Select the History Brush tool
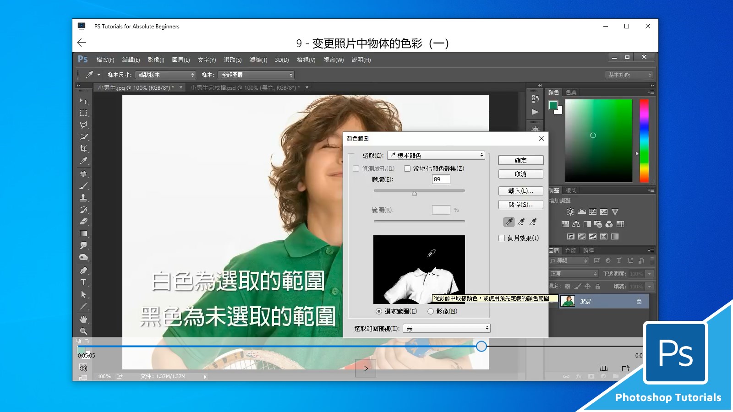Screen dimensions: 733x412 pos(83,210)
